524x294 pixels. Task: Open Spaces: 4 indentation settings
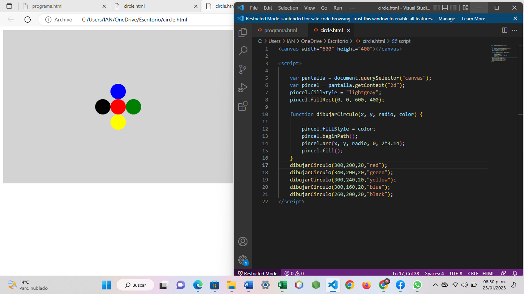(434, 273)
